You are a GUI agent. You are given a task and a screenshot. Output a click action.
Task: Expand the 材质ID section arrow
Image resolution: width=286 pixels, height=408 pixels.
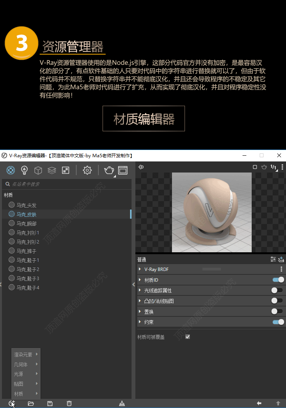point(140,280)
